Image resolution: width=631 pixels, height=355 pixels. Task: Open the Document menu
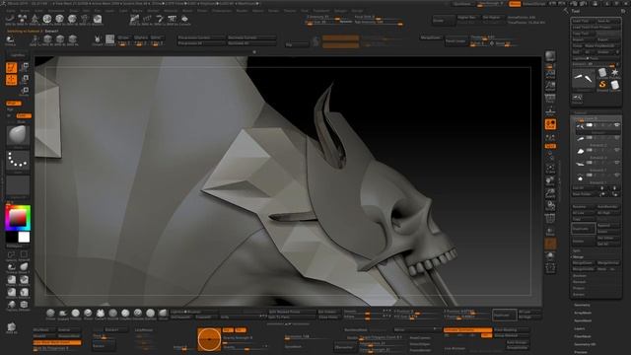click(x=56, y=11)
